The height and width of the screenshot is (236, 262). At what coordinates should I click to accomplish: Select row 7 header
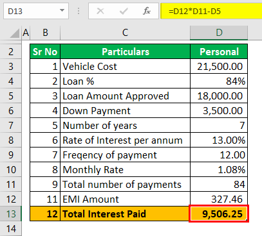[x=11, y=126]
